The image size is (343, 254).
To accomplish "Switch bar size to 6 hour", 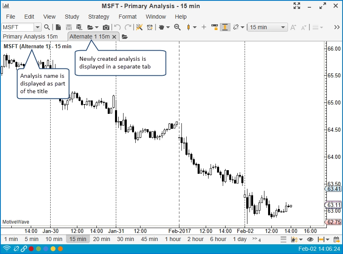I will 218,239.
